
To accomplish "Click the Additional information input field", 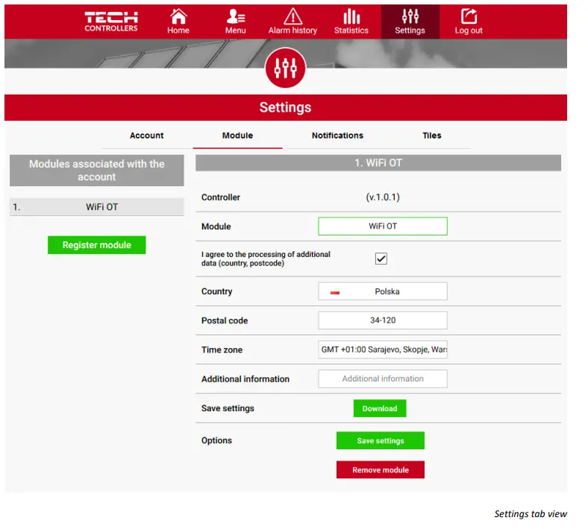I will click(383, 379).
